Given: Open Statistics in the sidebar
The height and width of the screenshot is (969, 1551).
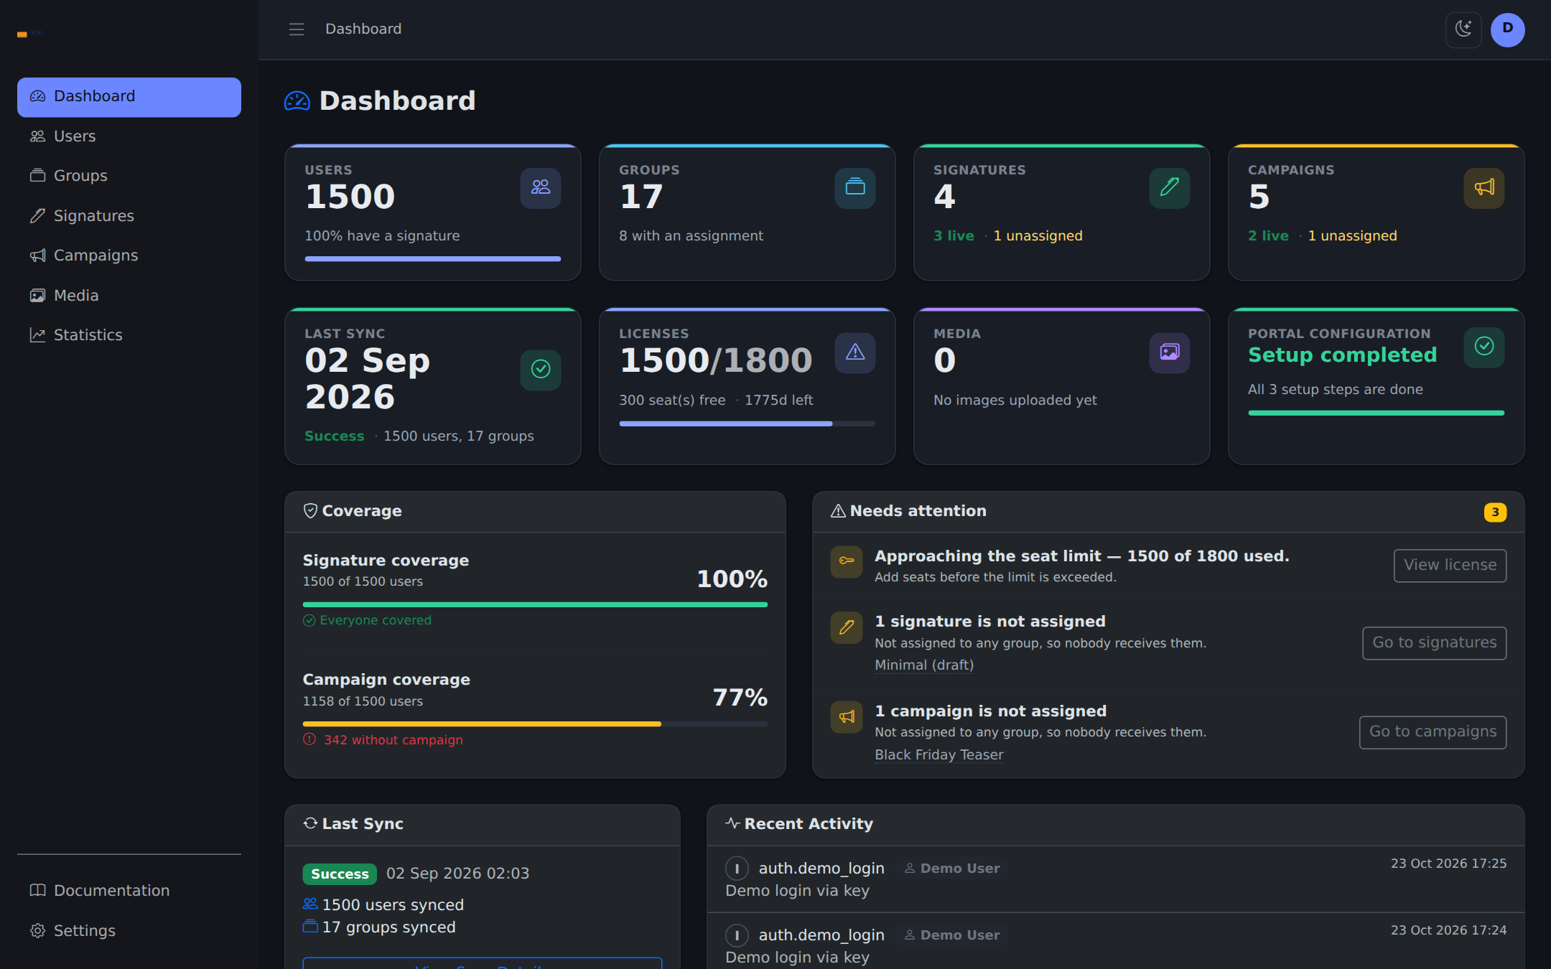Looking at the screenshot, I should point(129,335).
